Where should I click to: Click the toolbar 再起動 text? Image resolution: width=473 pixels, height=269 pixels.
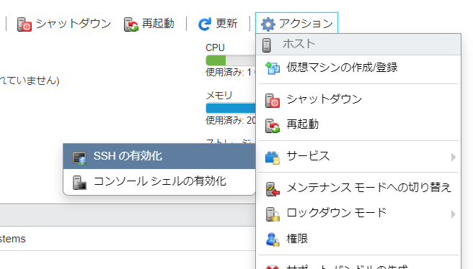coord(158,24)
